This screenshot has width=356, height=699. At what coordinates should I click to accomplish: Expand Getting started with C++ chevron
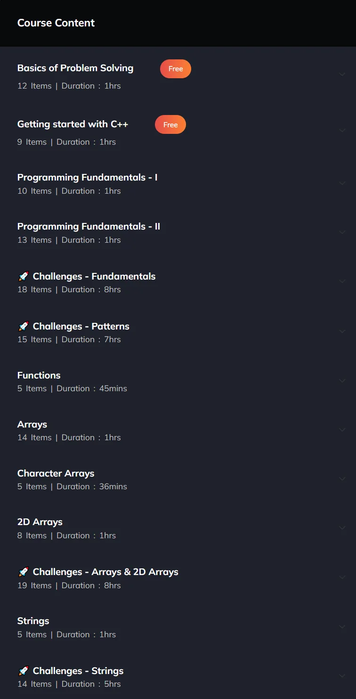point(342,131)
